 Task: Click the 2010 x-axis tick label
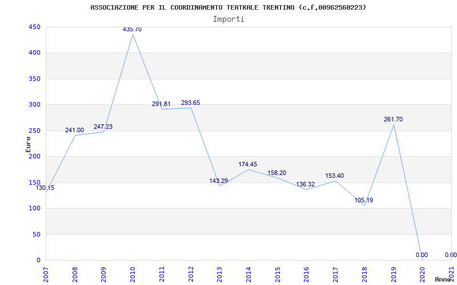click(133, 274)
